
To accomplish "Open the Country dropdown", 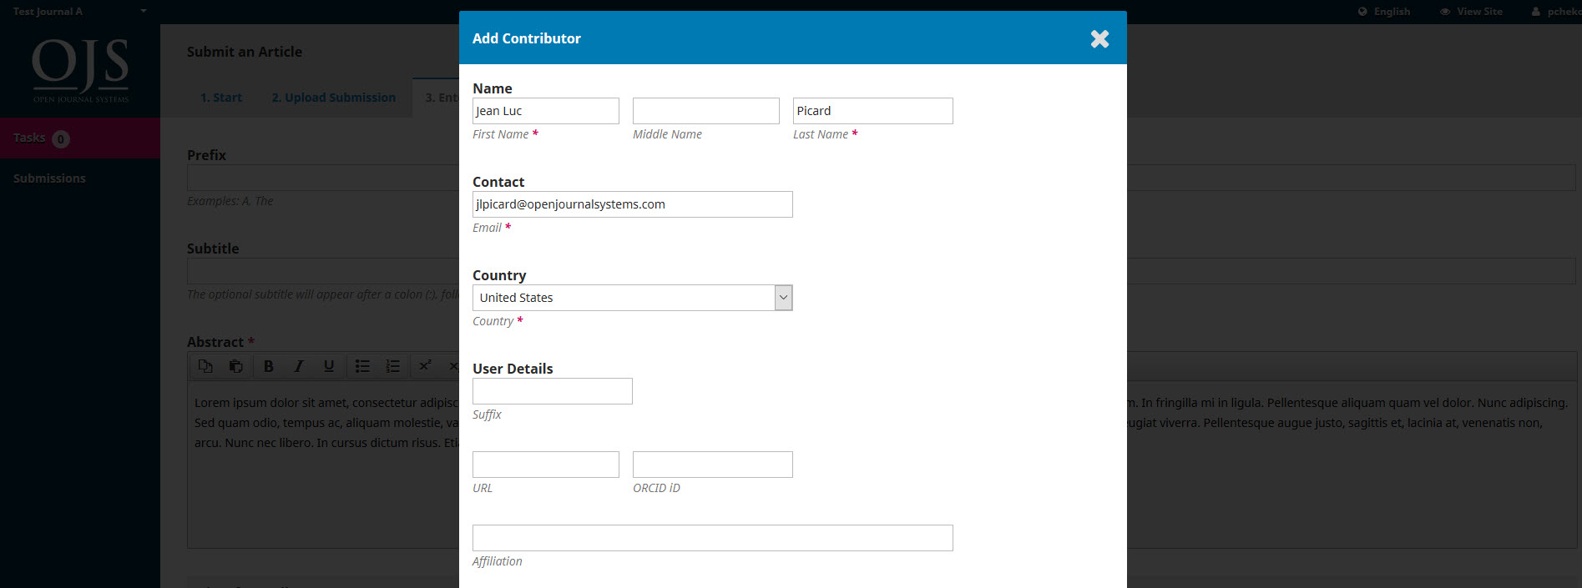I will tap(633, 298).
